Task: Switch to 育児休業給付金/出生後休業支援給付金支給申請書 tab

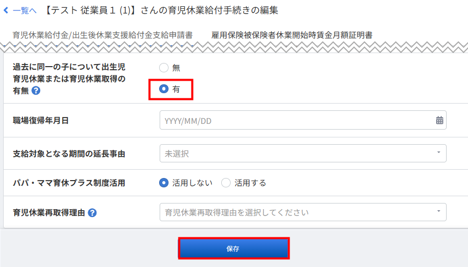Action: point(102,35)
